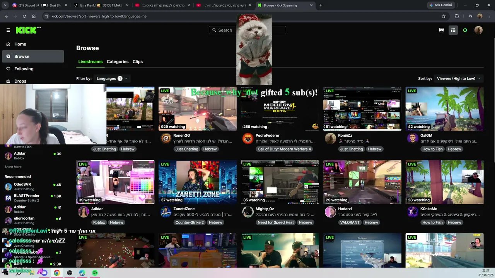Open eliorroorlan in Recommended channels

coord(33,220)
